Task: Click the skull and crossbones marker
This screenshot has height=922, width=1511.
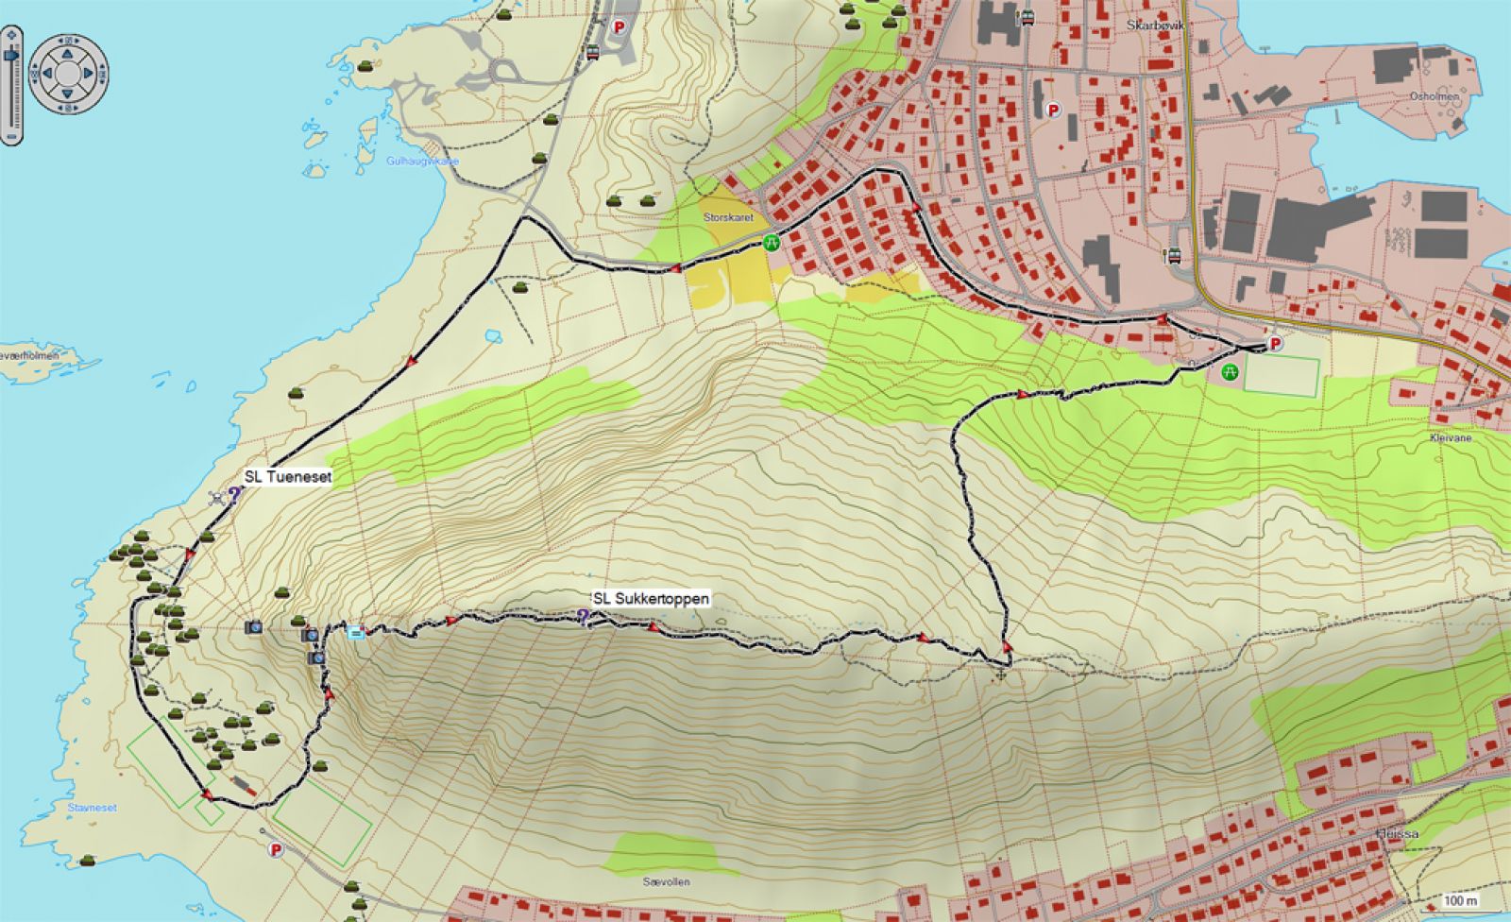Action: [218, 497]
